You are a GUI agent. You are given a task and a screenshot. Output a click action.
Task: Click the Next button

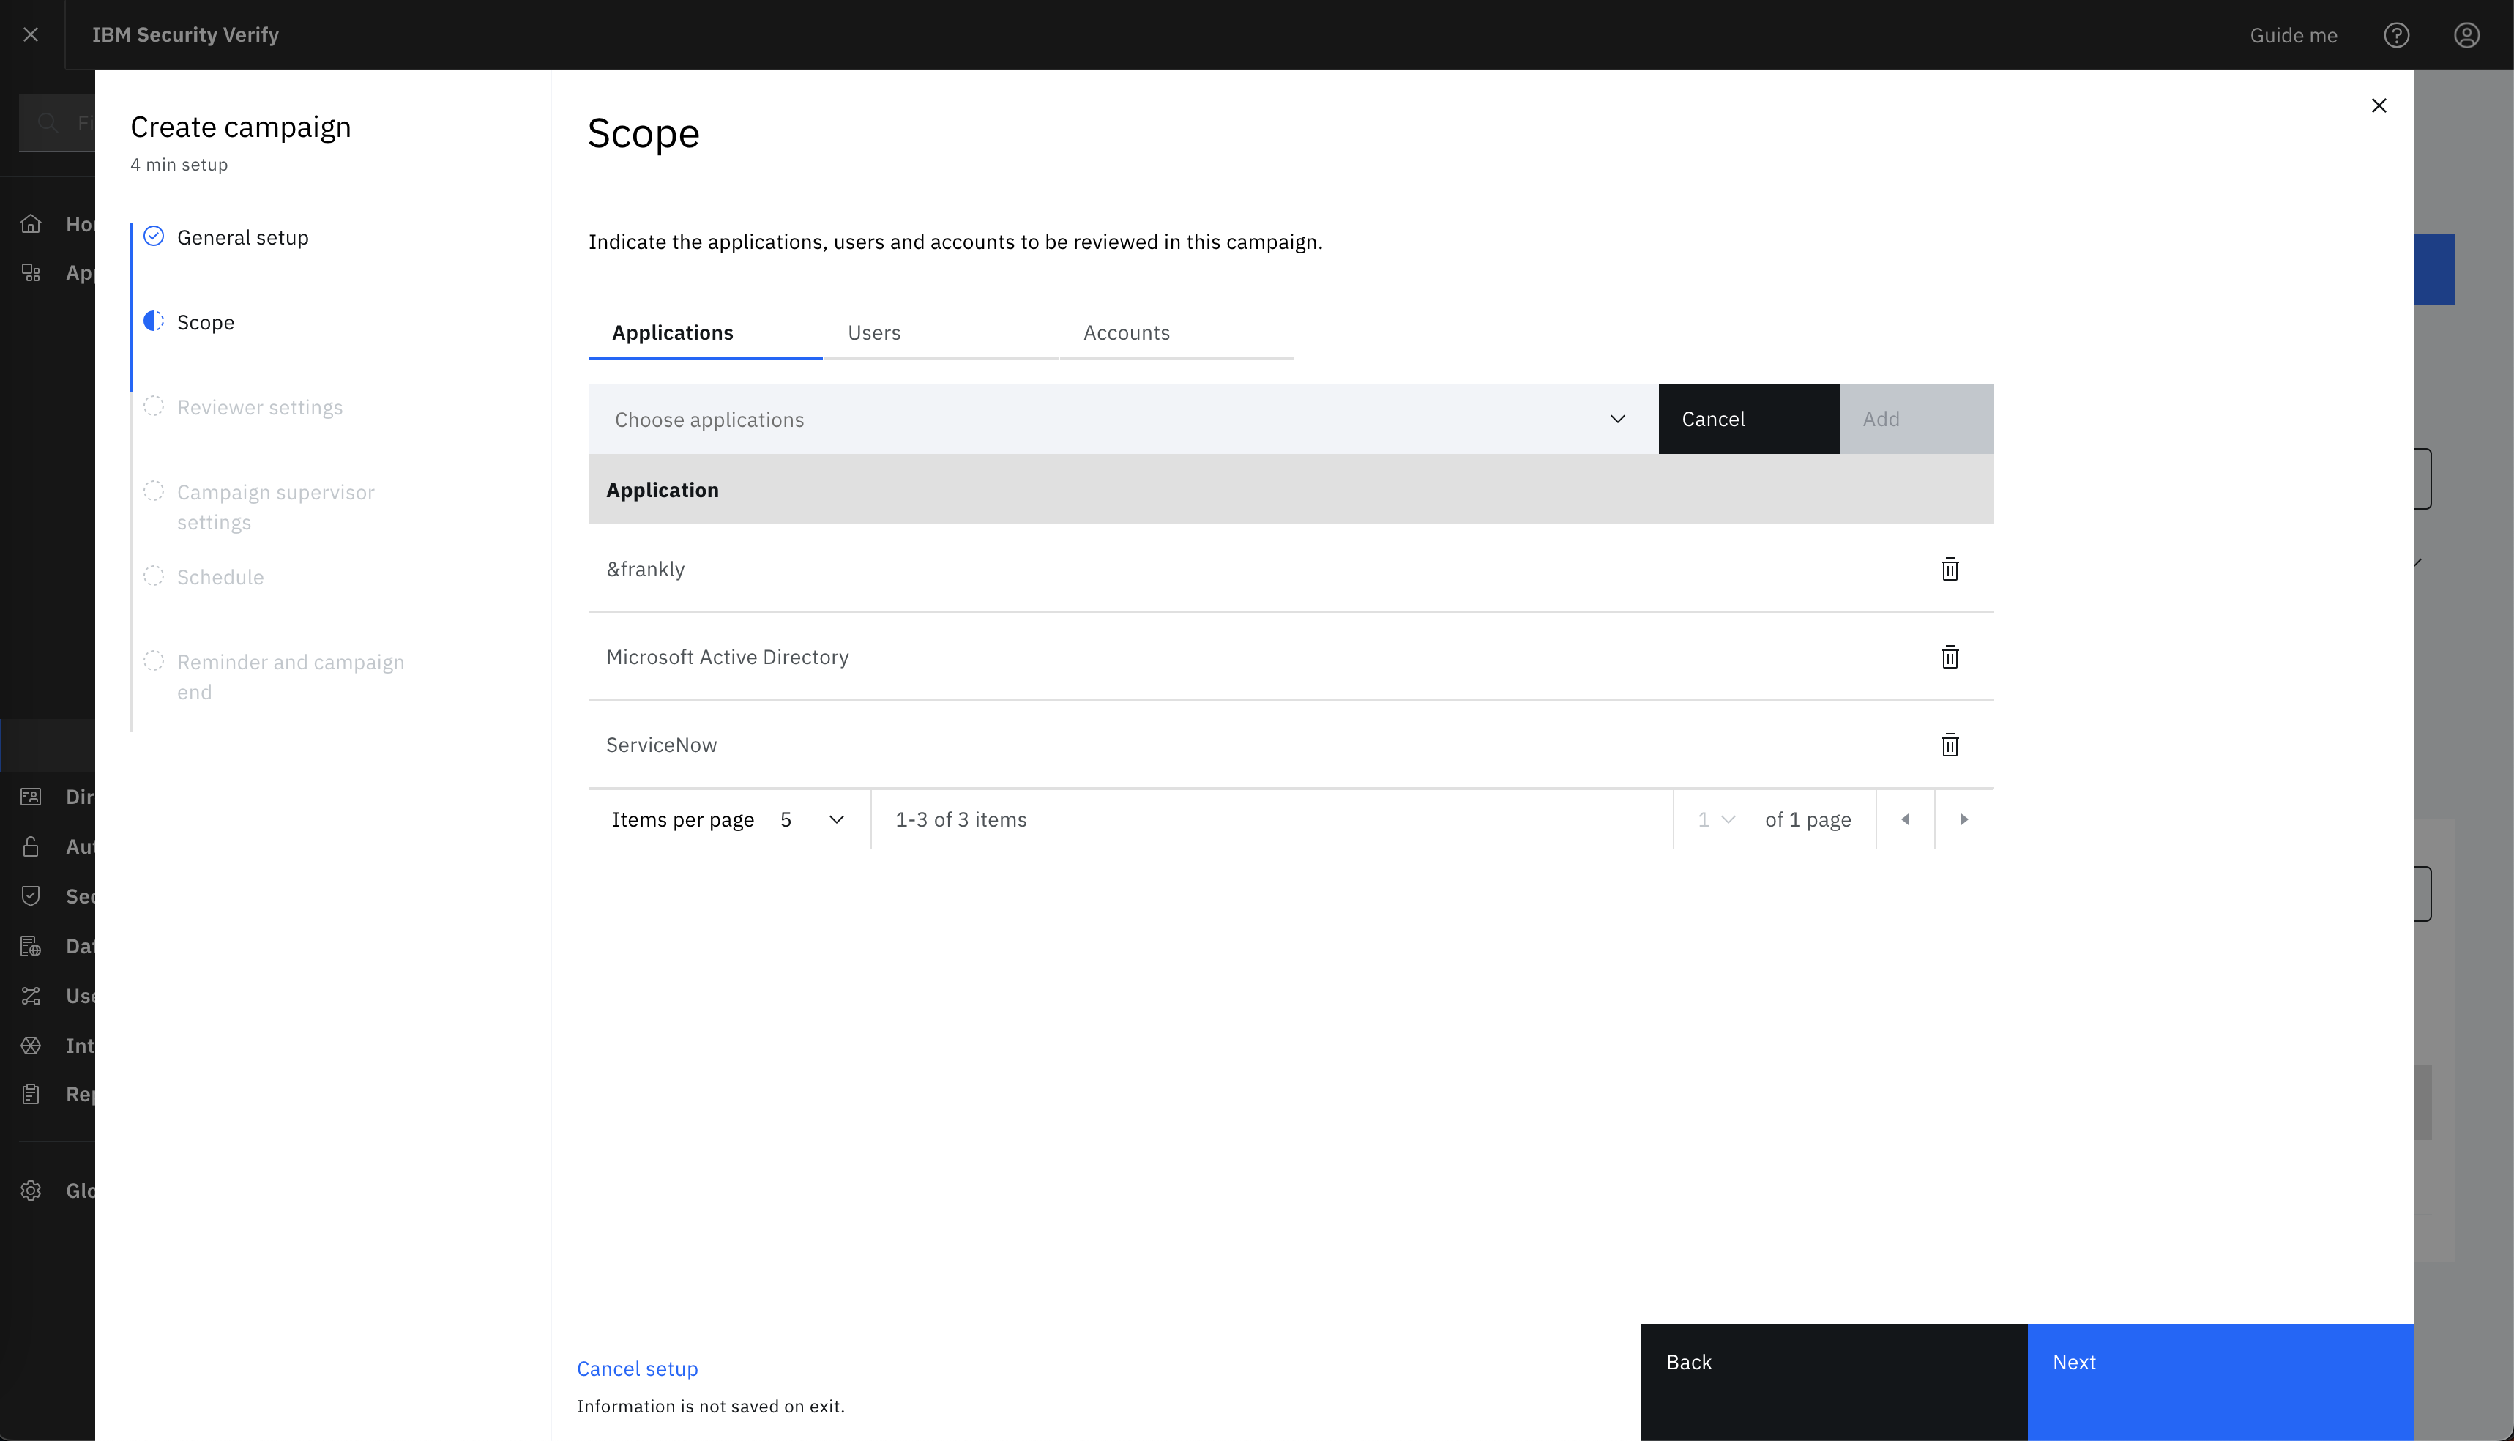(x=2220, y=1382)
